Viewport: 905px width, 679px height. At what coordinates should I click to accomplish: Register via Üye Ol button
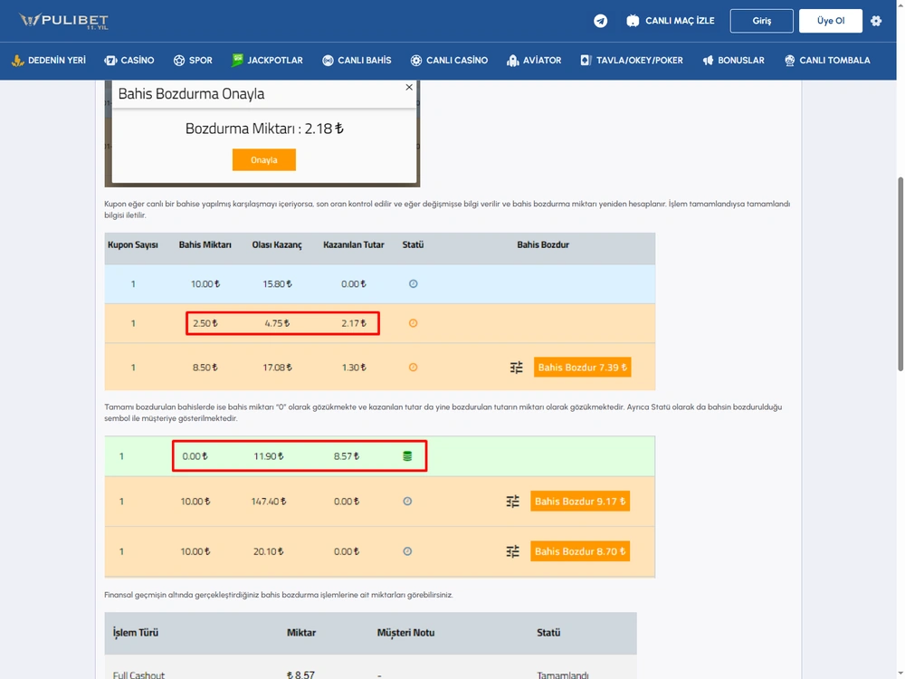831,21
